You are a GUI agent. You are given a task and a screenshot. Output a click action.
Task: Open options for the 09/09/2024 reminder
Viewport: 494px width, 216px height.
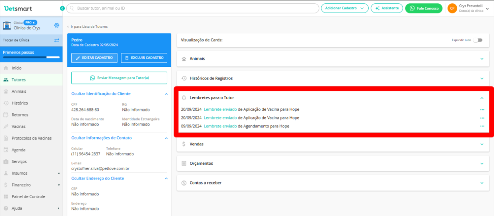pyautogui.click(x=482, y=126)
